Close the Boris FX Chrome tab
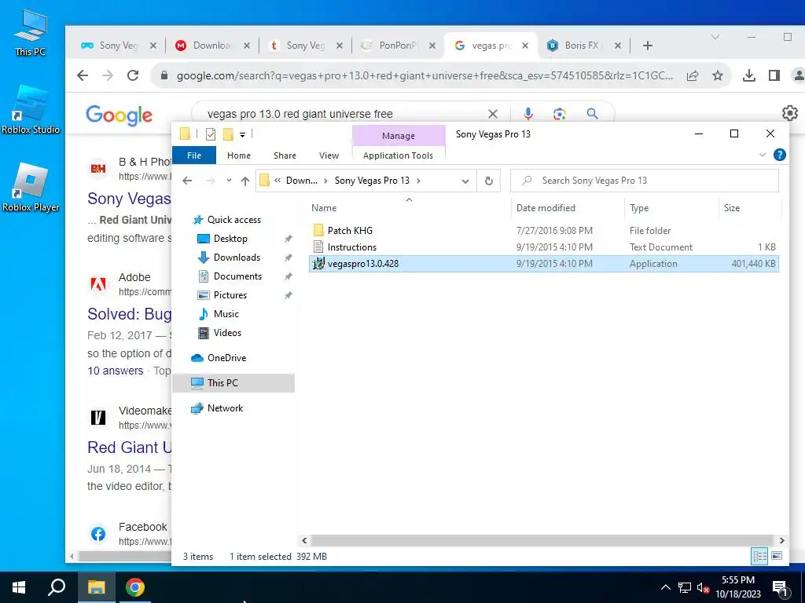The image size is (805, 603). click(x=618, y=46)
